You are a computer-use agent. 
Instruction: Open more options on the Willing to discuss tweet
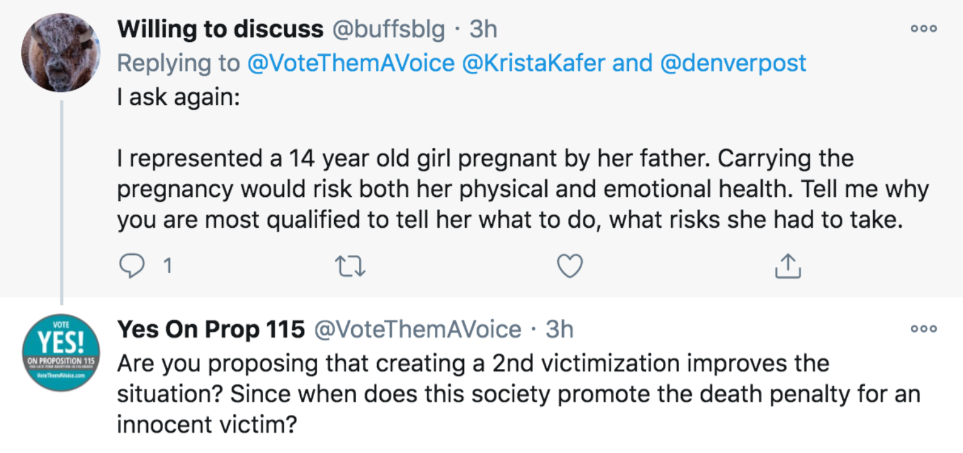click(924, 28)
